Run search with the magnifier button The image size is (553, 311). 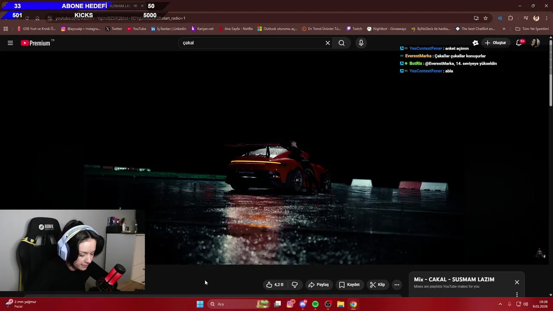click(x=342, y=43)
